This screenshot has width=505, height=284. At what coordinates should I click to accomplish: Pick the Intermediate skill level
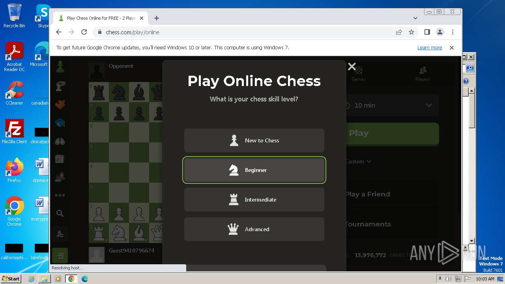pos(254,200)
